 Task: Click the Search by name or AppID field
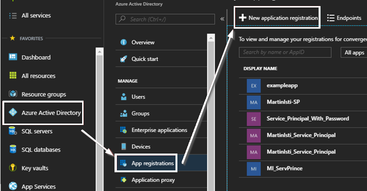(285, 52)
